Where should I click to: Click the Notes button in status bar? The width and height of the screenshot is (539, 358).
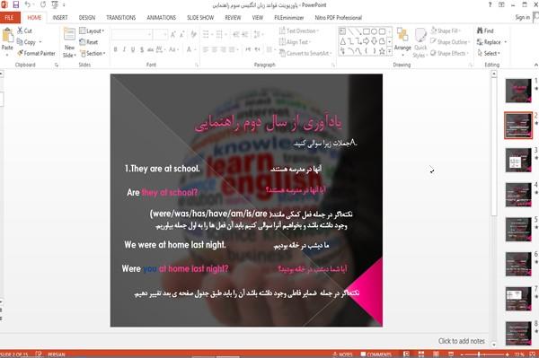coord(343,354)
